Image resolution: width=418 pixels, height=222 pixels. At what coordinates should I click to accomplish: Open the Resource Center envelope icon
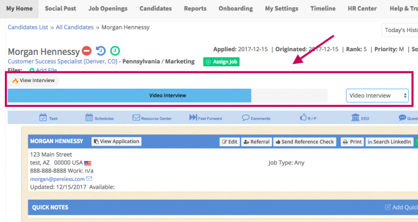136,118
